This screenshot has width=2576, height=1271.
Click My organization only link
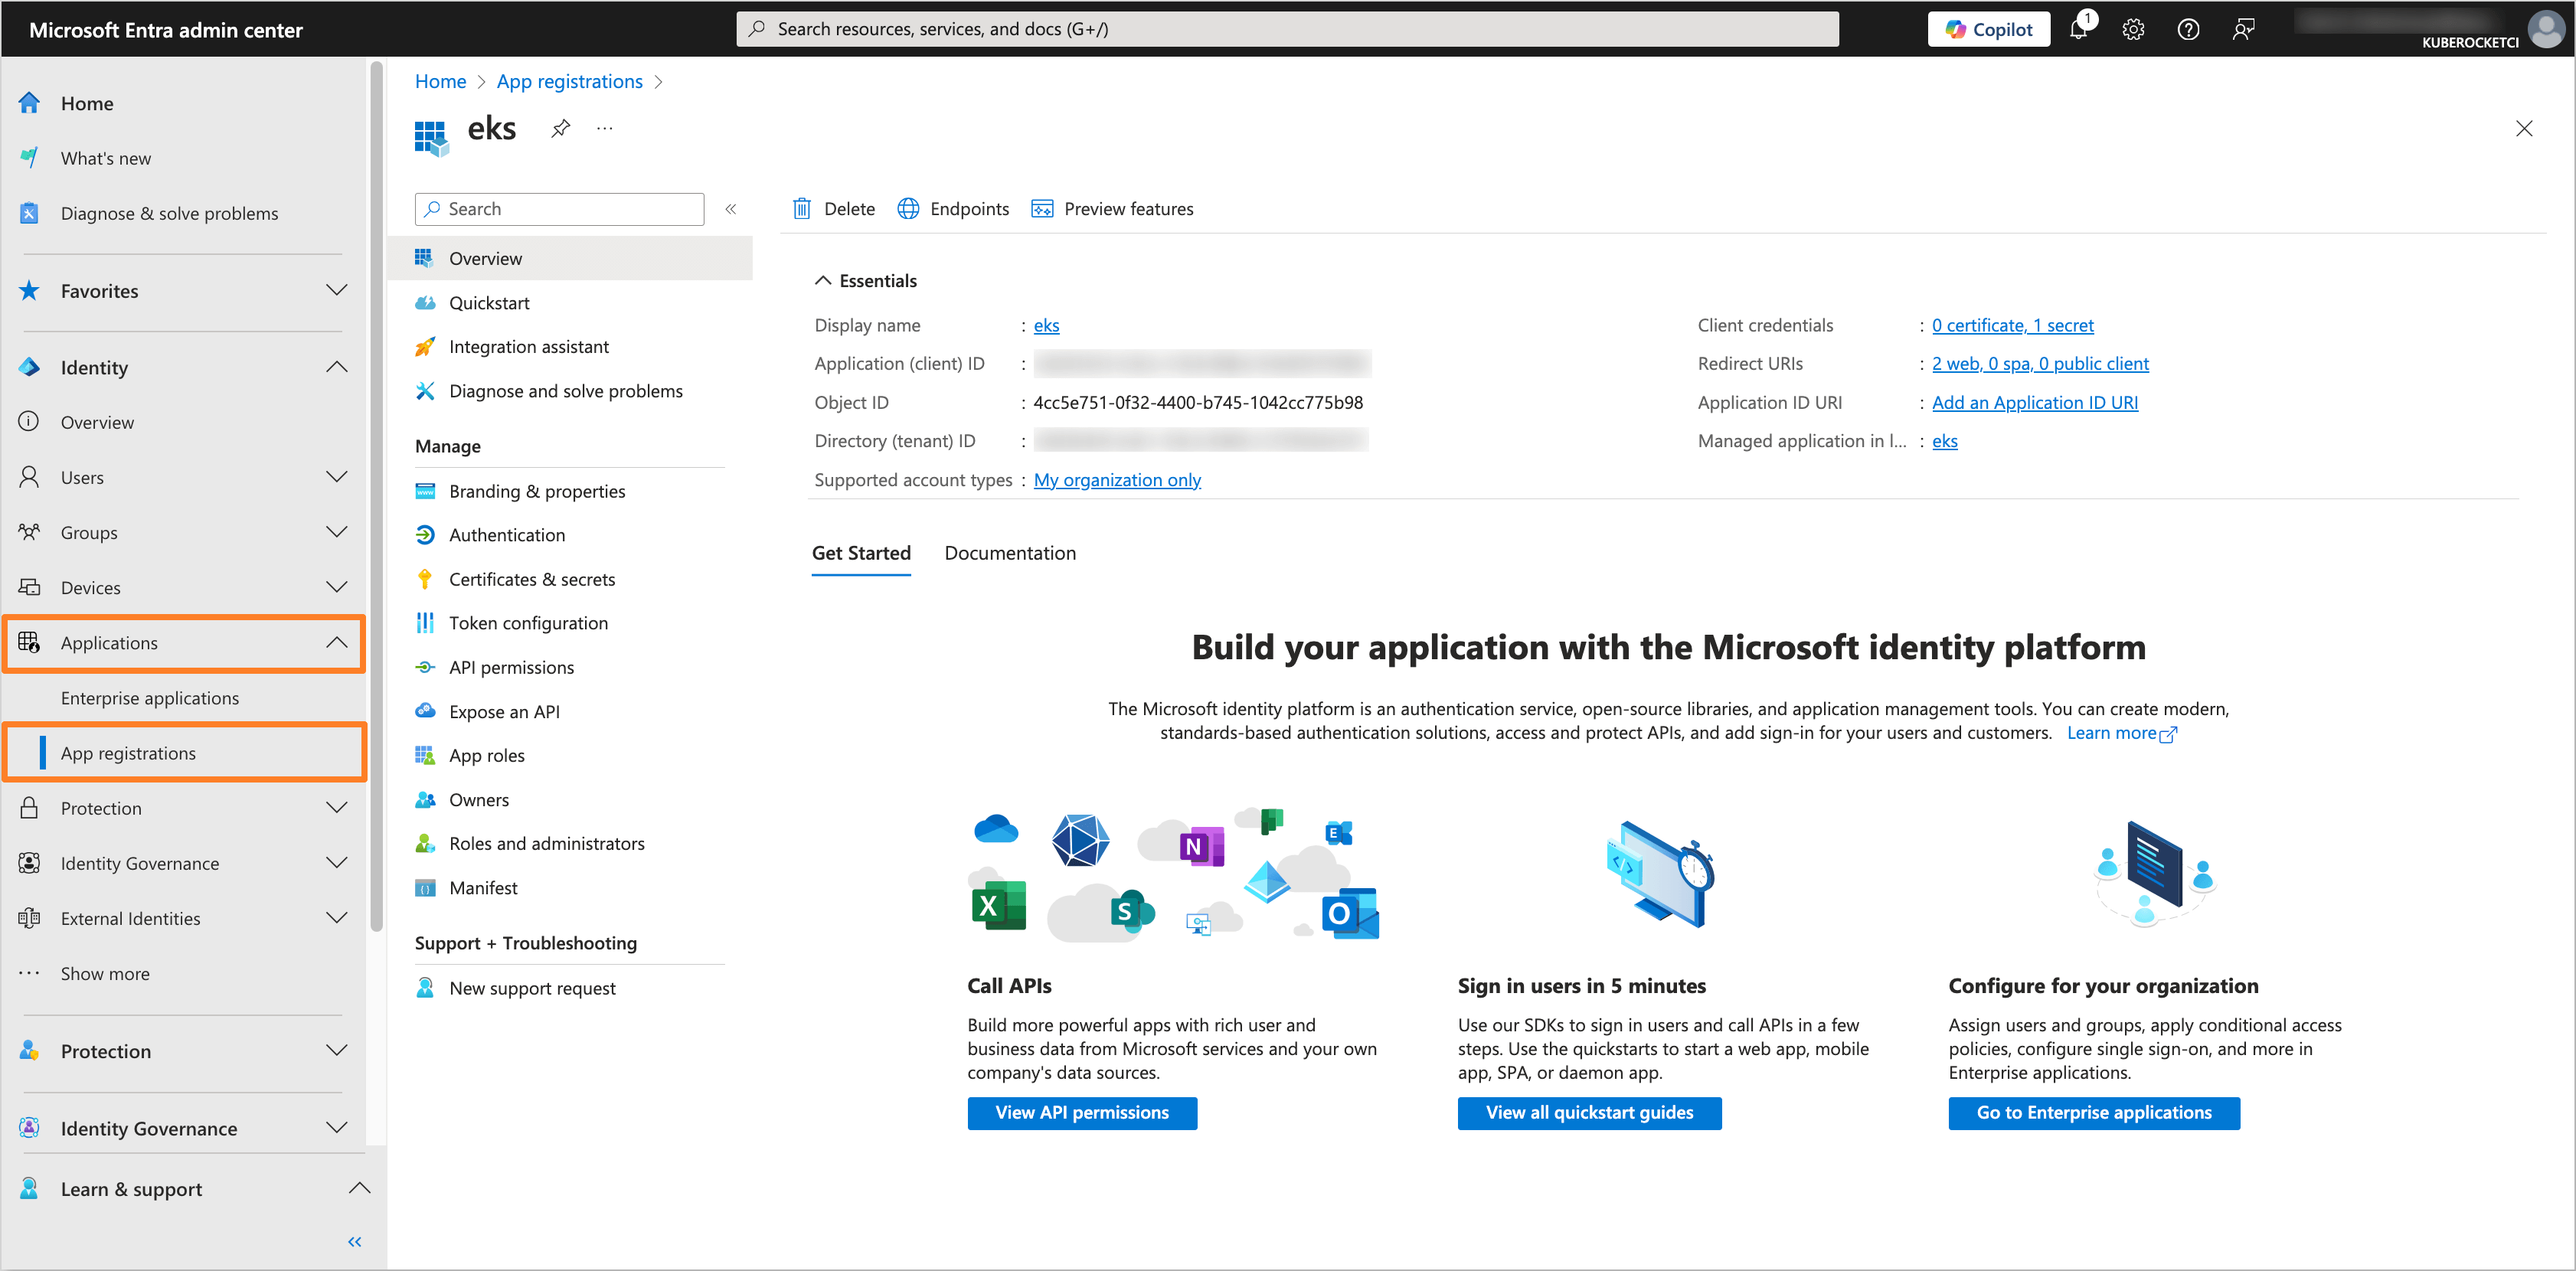pyautogui.click(x=1117, y=480)
